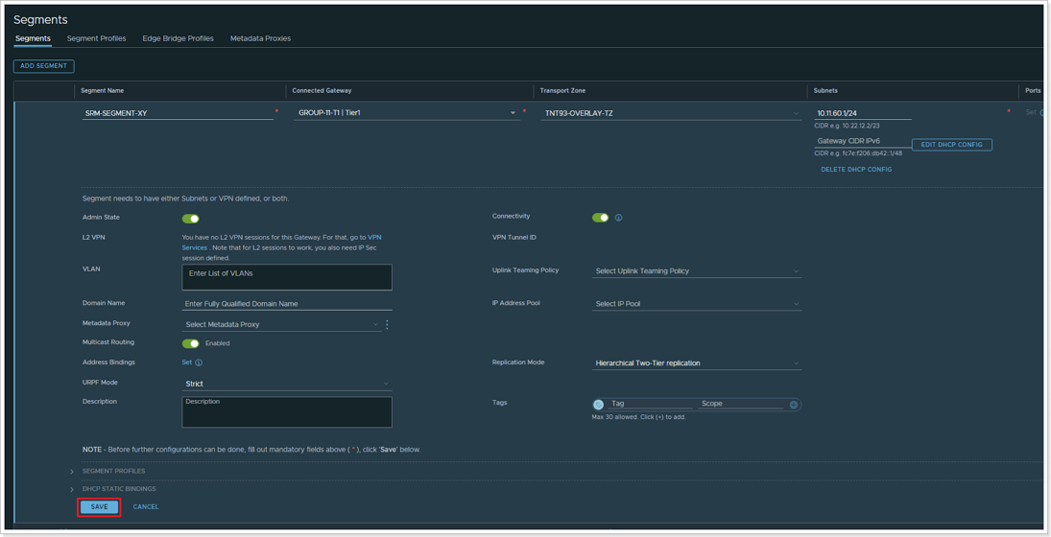The width and height of the screenshot is (1051, 537).
Task: Click the EDIT DHCP CONFIG button
Action: (951, 145)
